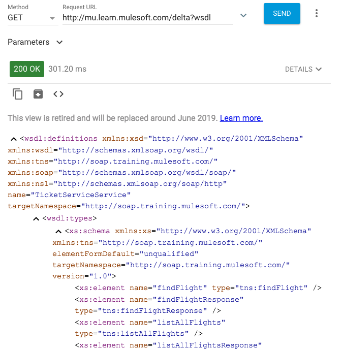Focus the Request URL input field
The height and width of the screenshot is (351, 342).
click(x=147, y=18)
